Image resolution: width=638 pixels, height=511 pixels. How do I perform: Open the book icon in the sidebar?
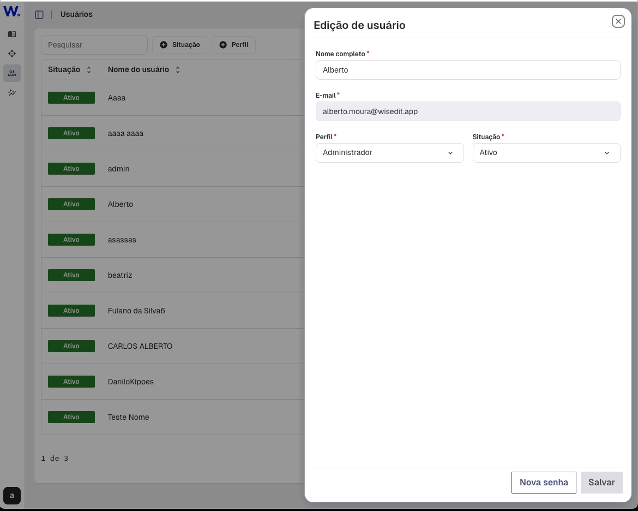point(12,34)
